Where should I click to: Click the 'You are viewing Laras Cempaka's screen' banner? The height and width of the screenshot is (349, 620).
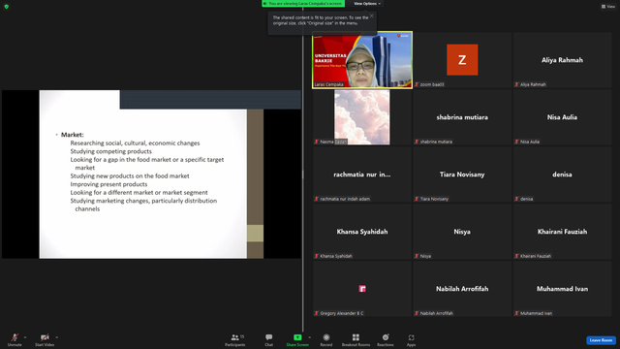click(x=303, y=4)
